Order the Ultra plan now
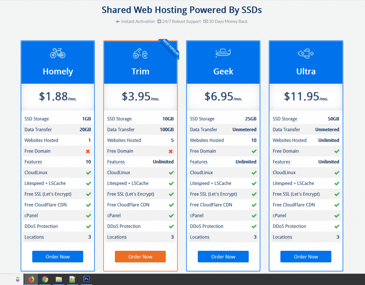The height and width of the screenshot is (285, 365). [x=306, y=256]
